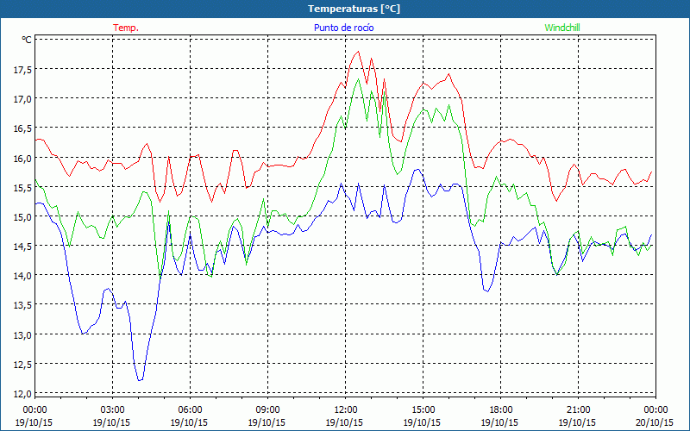Image resolution: width=690 pixels, height=431 pixels.
Task: Click the 03:00 time label on the x-axis
Action: click(x=112, y=410)
